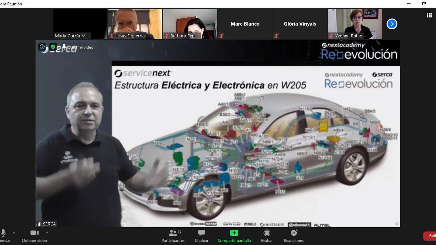The height and width of the screenshot is (245, 436).
Task: Expand video options arrow beside camera
Action: (x=47, y=233)
